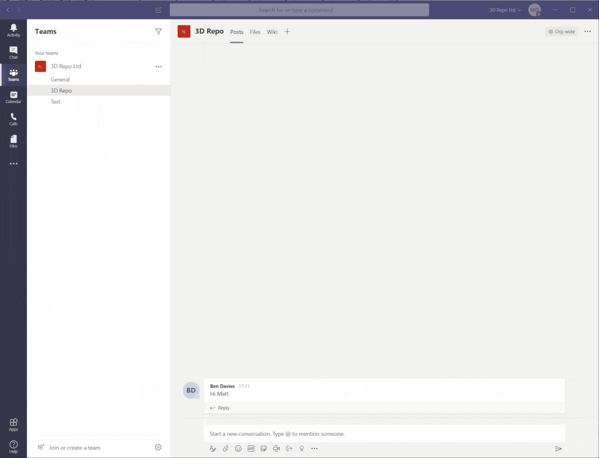Open Stream via the play icon in compose toolbar

tap(289, 448)
